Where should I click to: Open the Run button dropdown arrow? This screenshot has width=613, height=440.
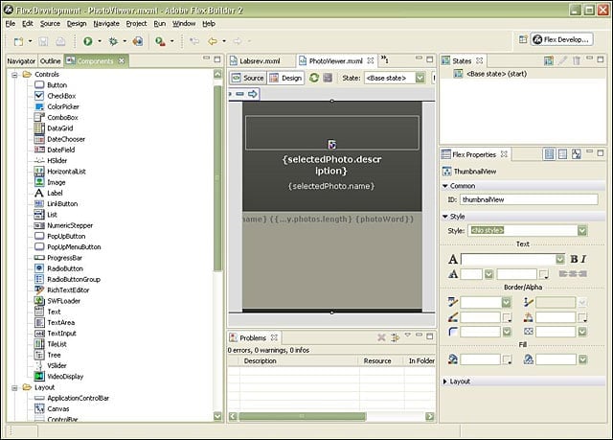pyautogui.click(x=100, y=41)
